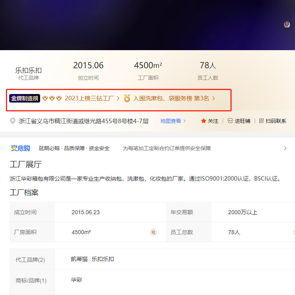This screenshot has height=295, width=295.
Task: Select 乐扣乐扣 in 代工品牌 row
Action: pyautogui.click(x=103, y=259)
